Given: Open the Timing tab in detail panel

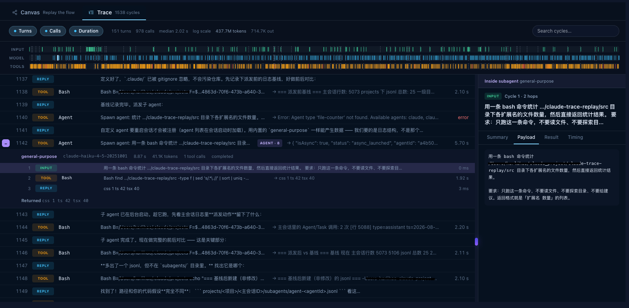Looking at the screenshot, I should pos(575,137).
